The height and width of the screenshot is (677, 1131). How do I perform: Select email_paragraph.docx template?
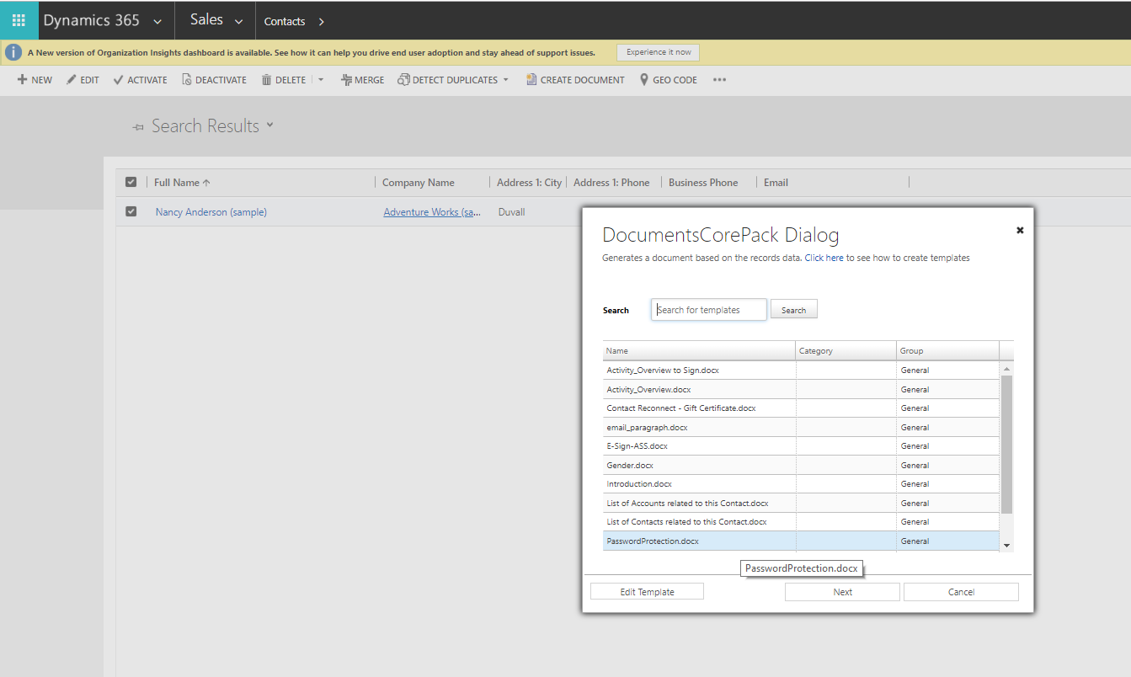(801, 427)
